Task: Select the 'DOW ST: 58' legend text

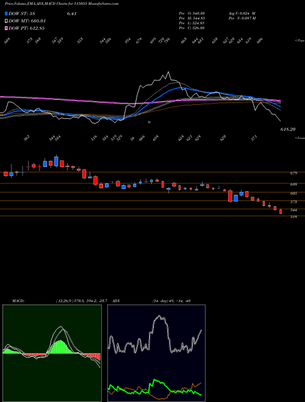Action: [x=21, y=14]
